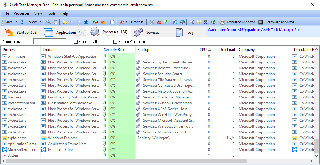Sort by the CPU % column header
The height and width of the screenshot is (165, 320).
tap(205, 50)
